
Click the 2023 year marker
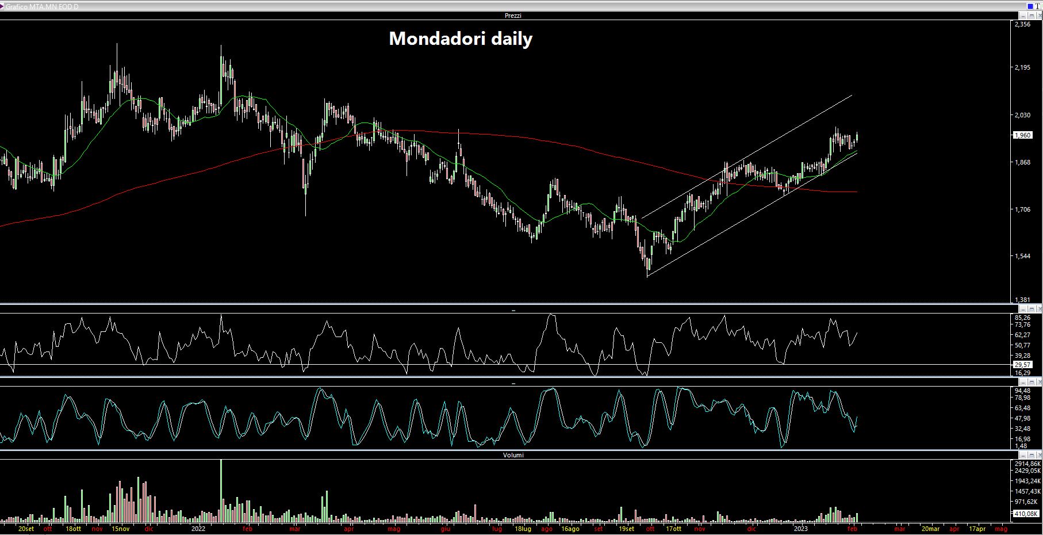800,529
